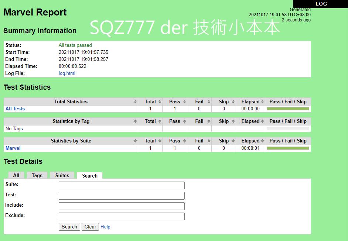Open the log.html link
The height and width of the screenshot is (241, 348).
click(67, 73)
